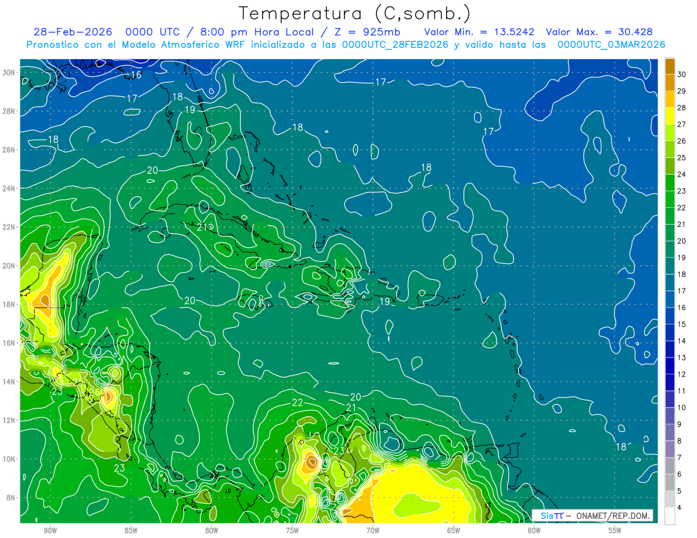The width and height of the screenshot is (697, 538).
Task: Select the valid-until stamp '0000UTC_03MAR2026'
Action: click(x=611, y=45)
